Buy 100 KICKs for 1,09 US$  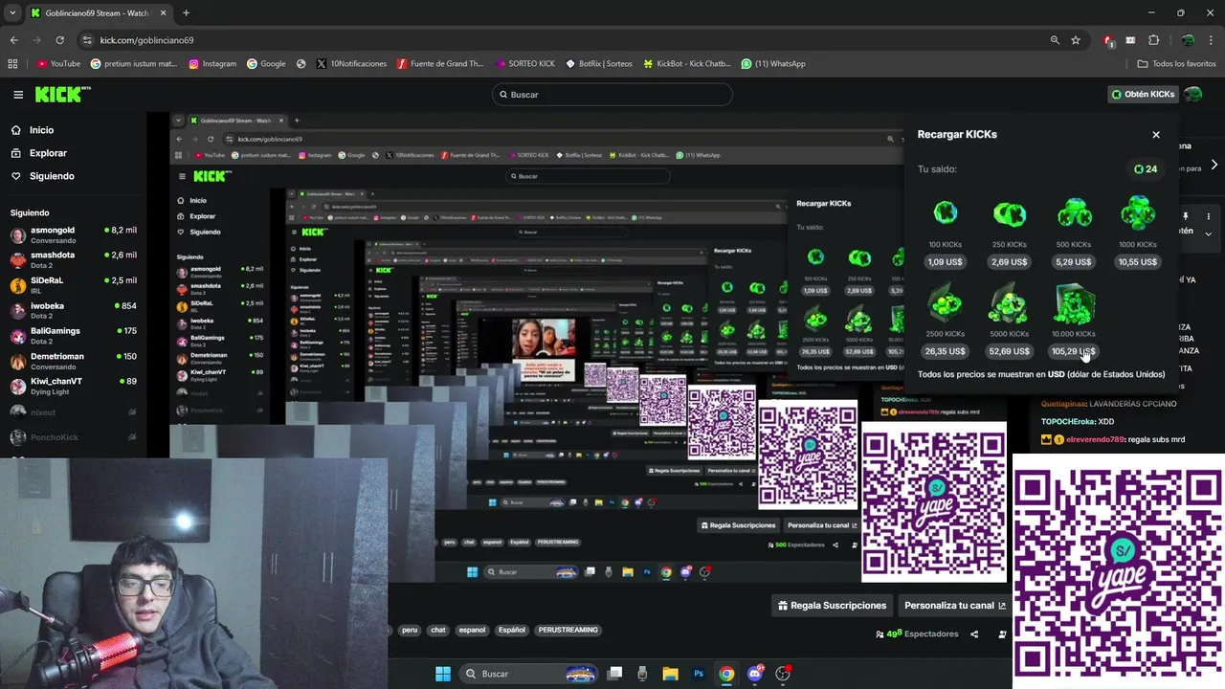click(946, 262)
